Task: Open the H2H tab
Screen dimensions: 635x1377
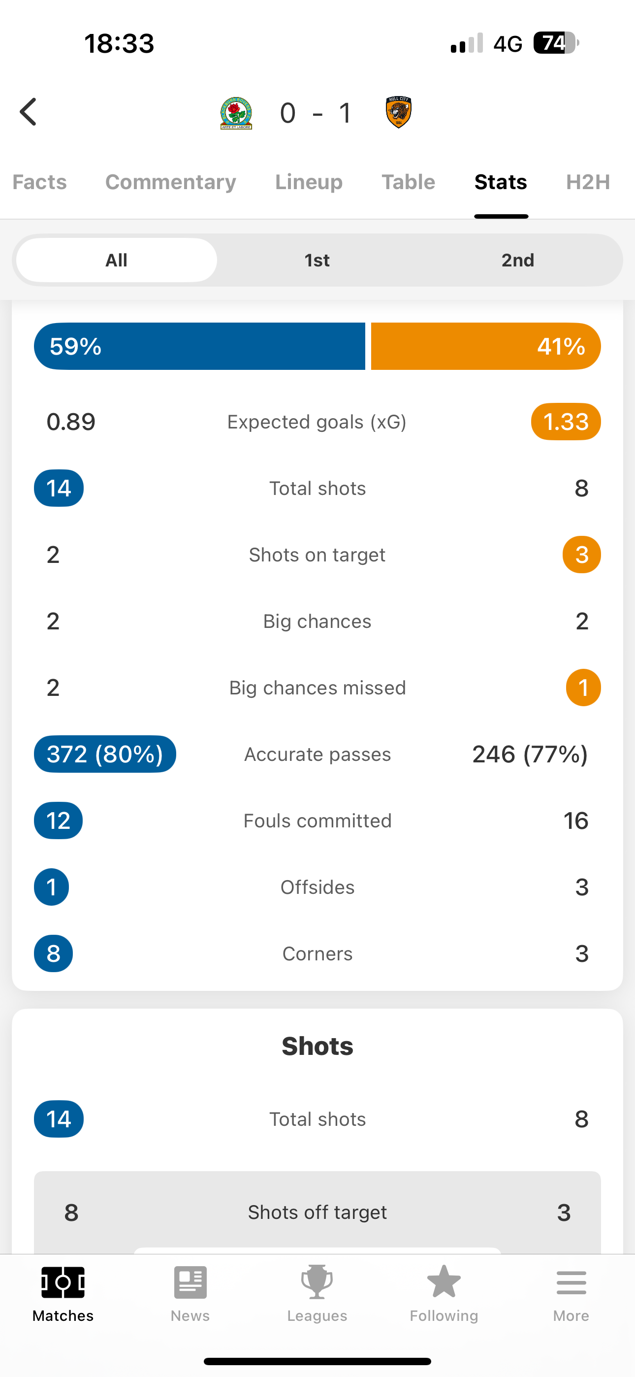Action: [588, 182]
